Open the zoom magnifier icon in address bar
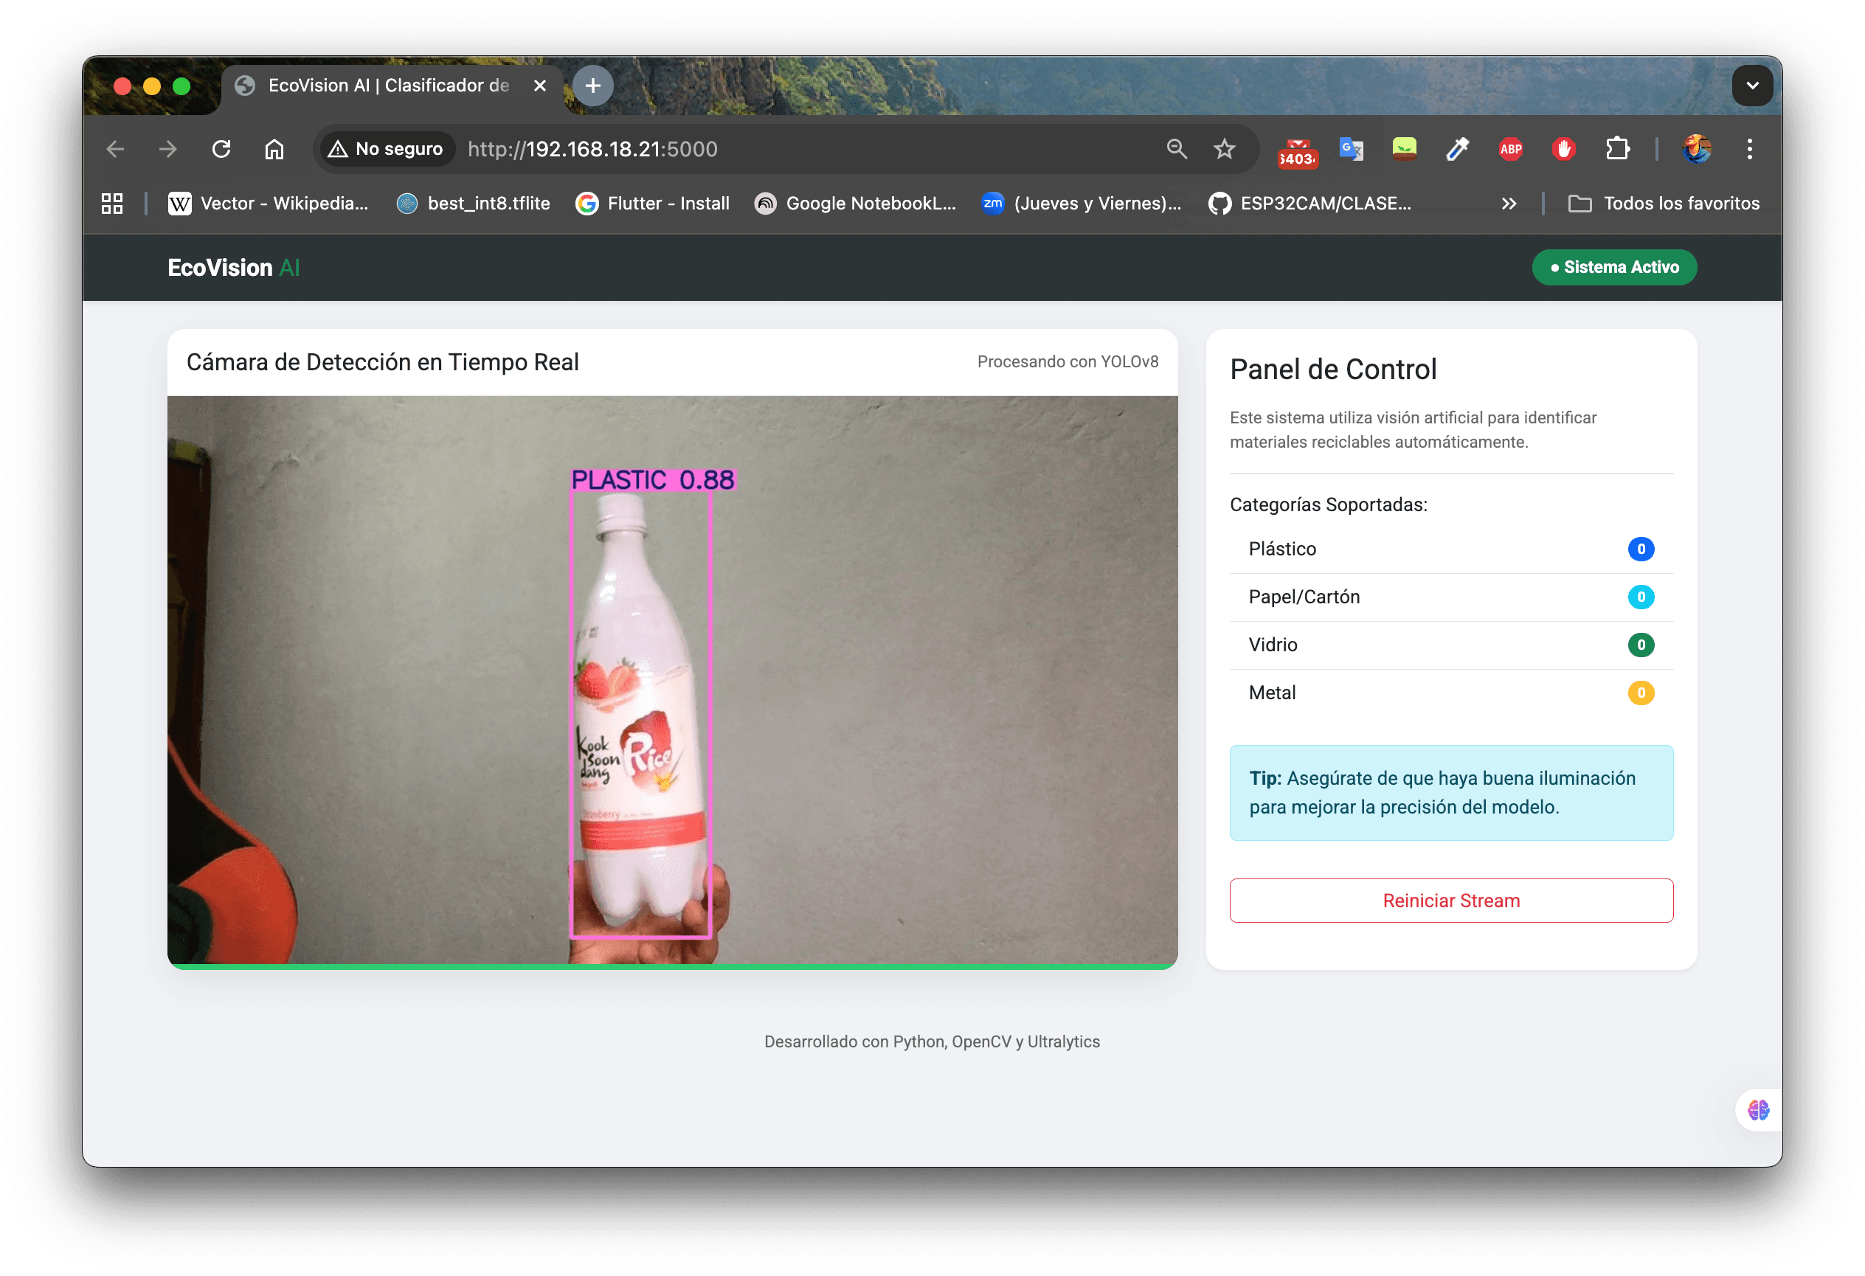This screenshot has width=1865, height=1276. (1177, 149)
